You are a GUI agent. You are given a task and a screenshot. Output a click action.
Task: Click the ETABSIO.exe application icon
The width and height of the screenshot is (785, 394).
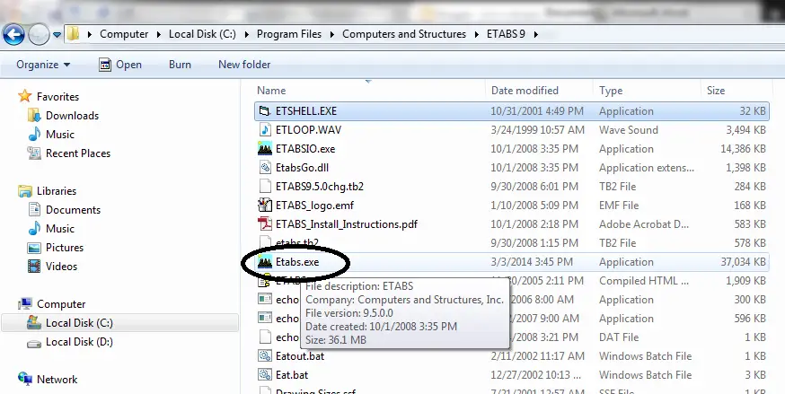pos(264,149)
